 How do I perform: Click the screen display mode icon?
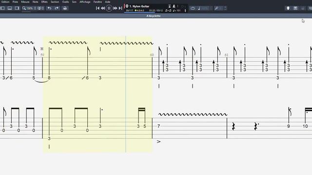click(39, 8)
